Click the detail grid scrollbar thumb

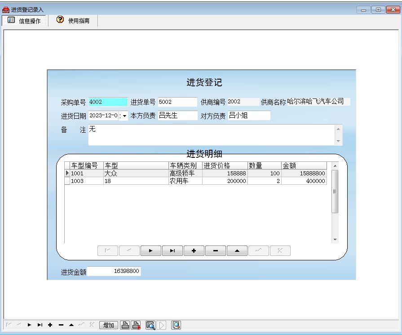335,192
